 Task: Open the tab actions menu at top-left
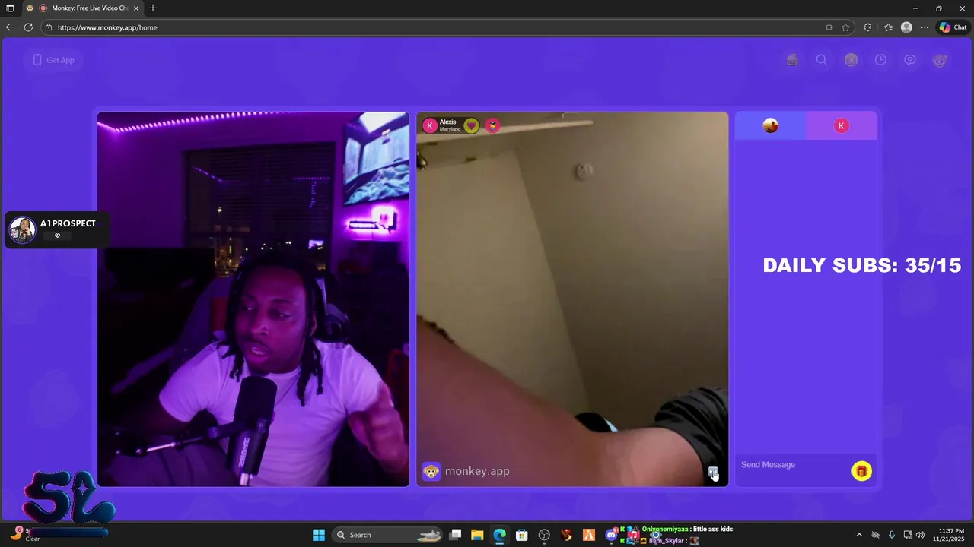pos(10,8)
